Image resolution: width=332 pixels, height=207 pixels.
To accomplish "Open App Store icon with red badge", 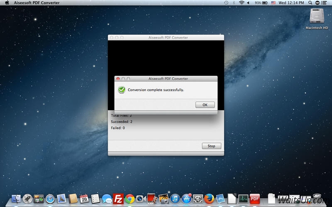I will click(186, 199).
